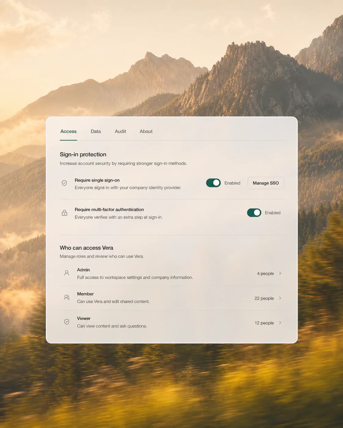This screenshot has height=428, width=343.
Task: Click 'Everyone signs in with your company' description
Action: (x=128, y=188)
